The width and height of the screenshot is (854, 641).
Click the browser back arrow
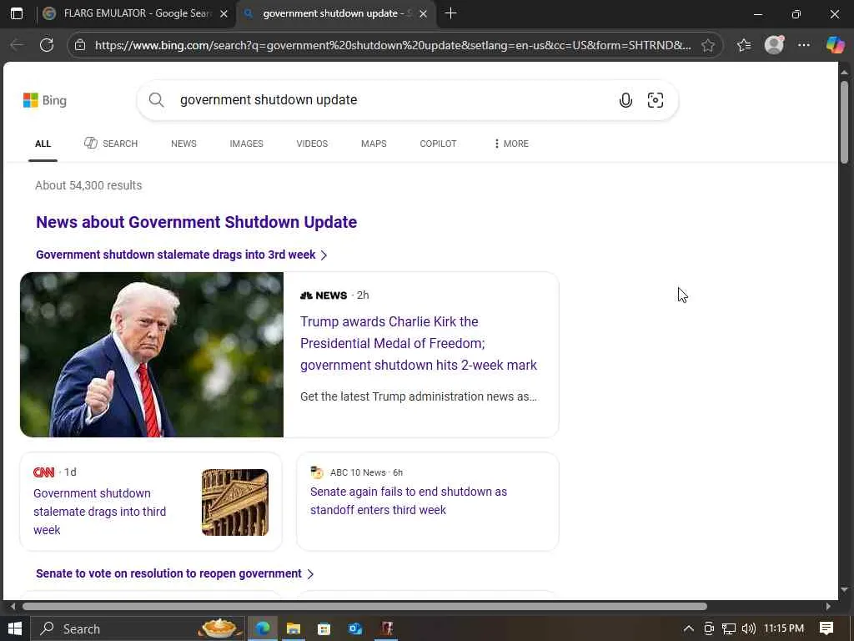tap(17, 45)
